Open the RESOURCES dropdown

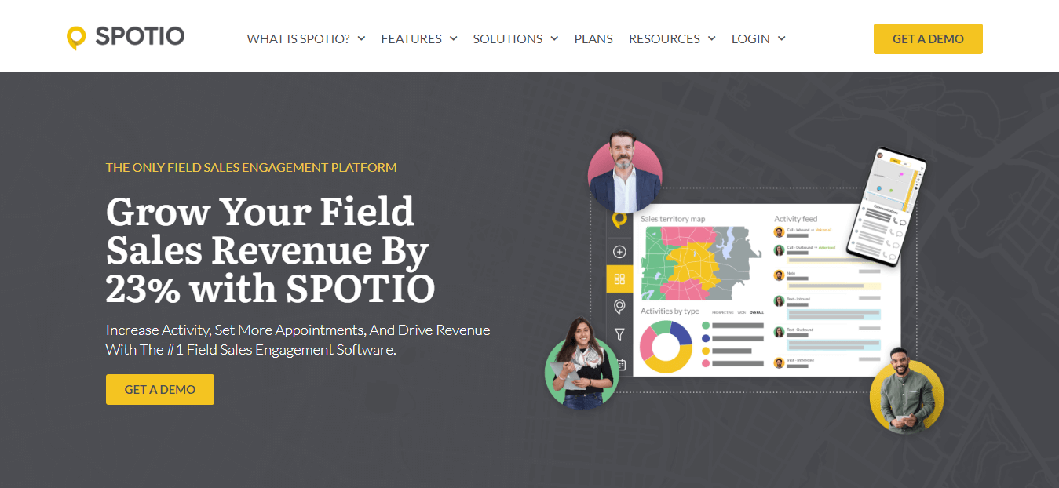coord(672,38)
